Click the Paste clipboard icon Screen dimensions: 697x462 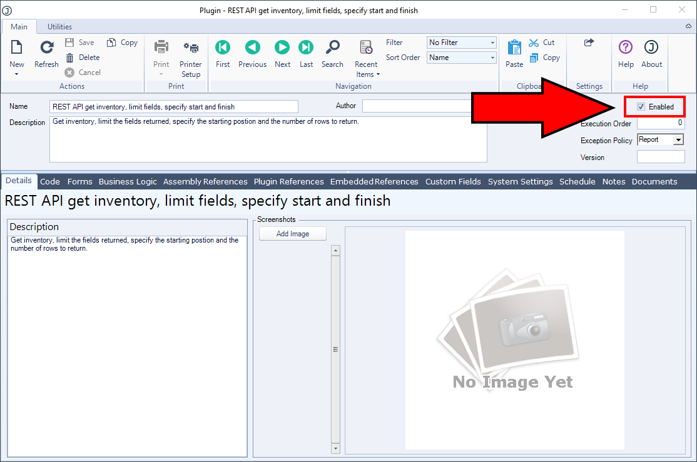pyautogui.click(x=514, y=48)
